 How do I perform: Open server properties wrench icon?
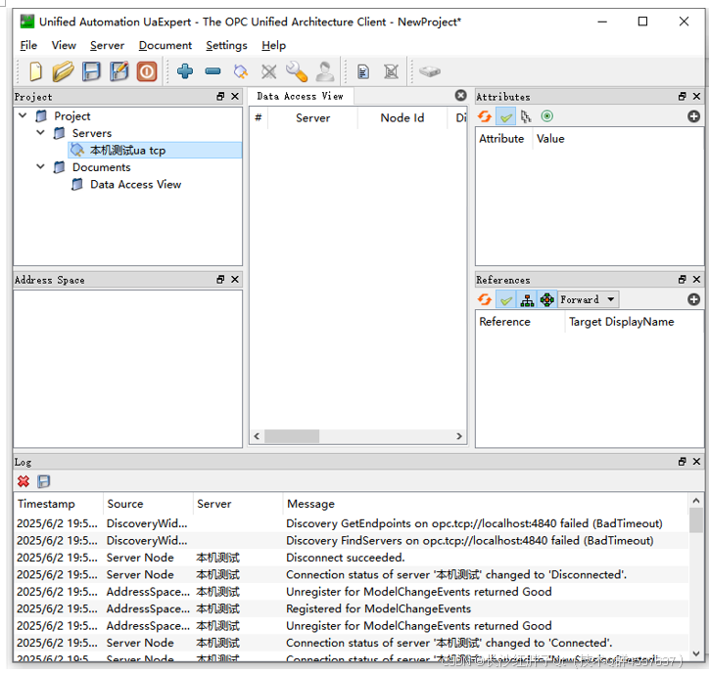[297, 71]
